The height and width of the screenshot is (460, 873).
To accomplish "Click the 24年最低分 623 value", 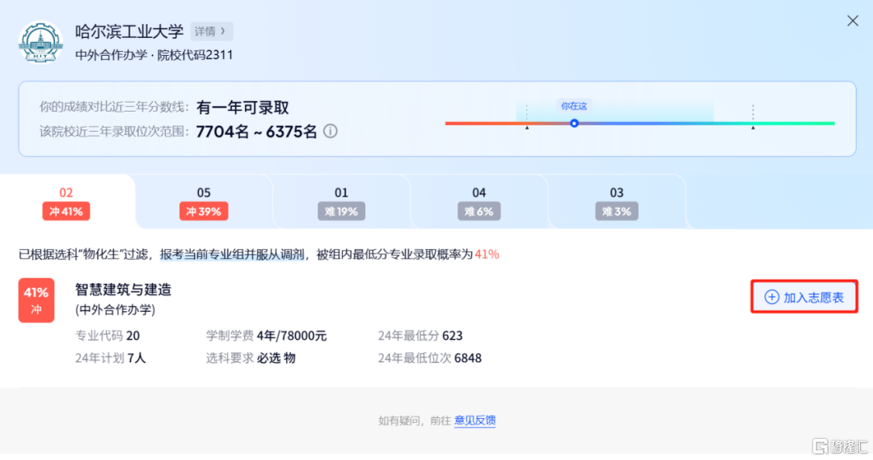I will 420,336.
